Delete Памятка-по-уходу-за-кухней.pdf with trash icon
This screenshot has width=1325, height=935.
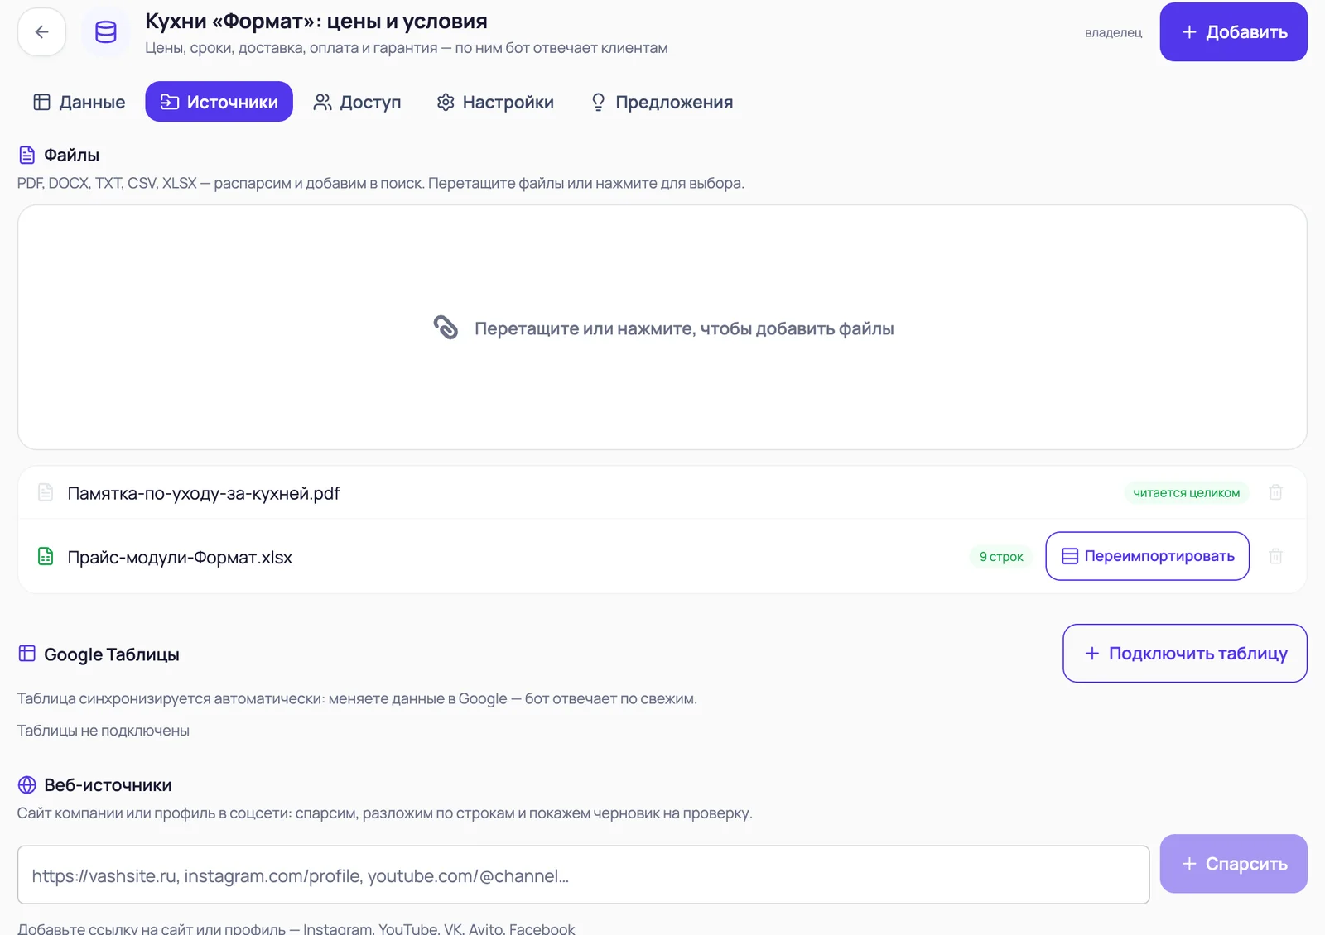click(1275, 492)
